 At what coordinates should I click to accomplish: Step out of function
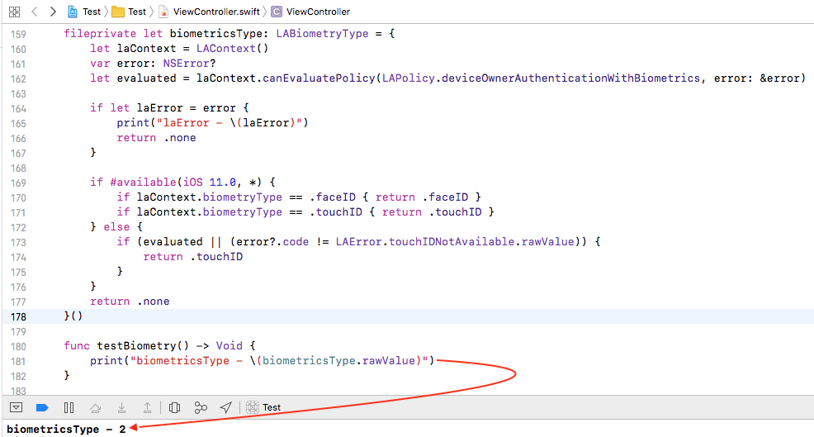[148, 407]
